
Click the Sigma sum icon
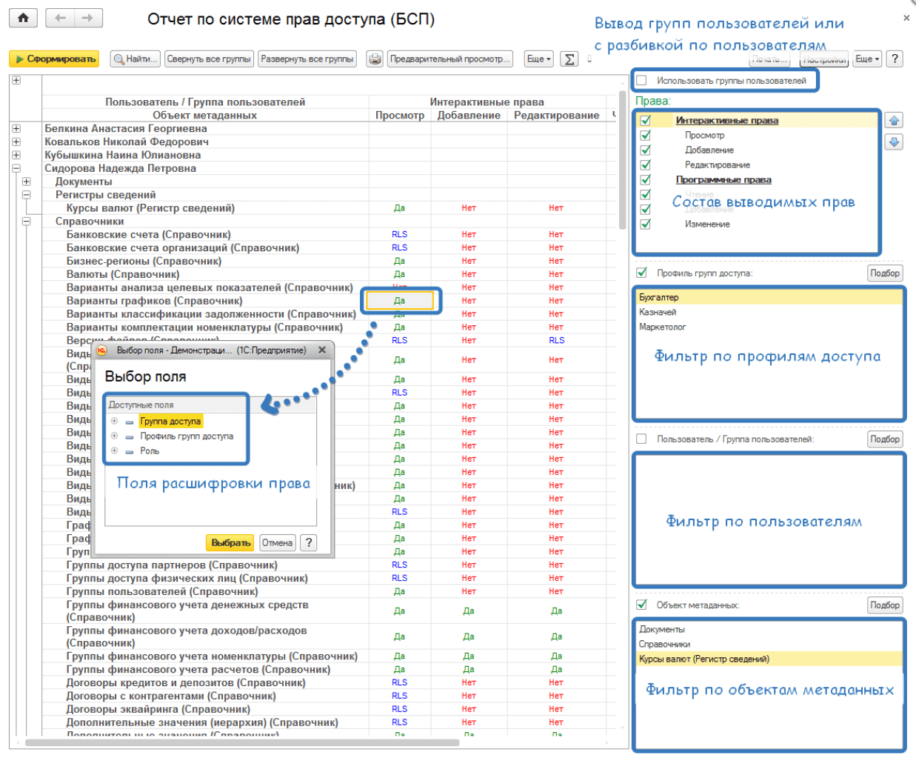(569, 59)
